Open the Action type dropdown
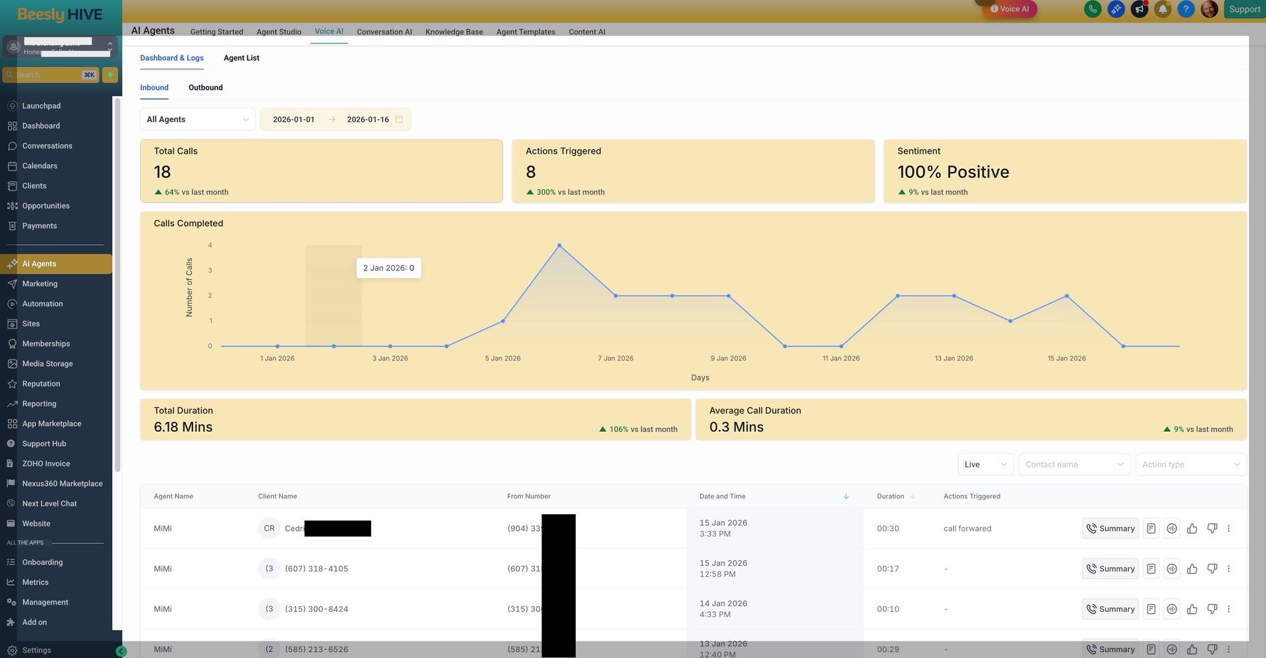 (1190, 465)
